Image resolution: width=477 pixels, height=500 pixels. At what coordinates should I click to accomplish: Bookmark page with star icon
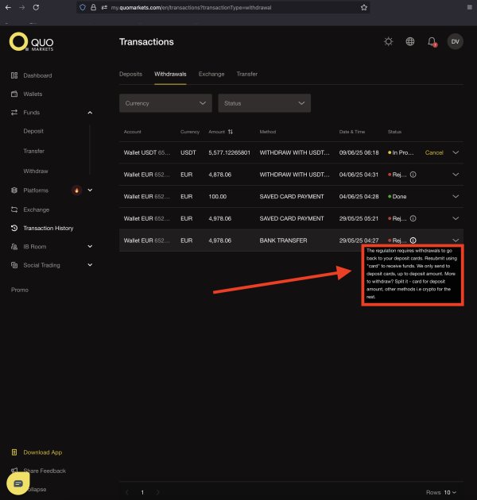[363, 7]
